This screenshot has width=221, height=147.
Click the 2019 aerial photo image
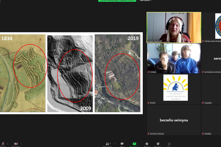point(118,73)
